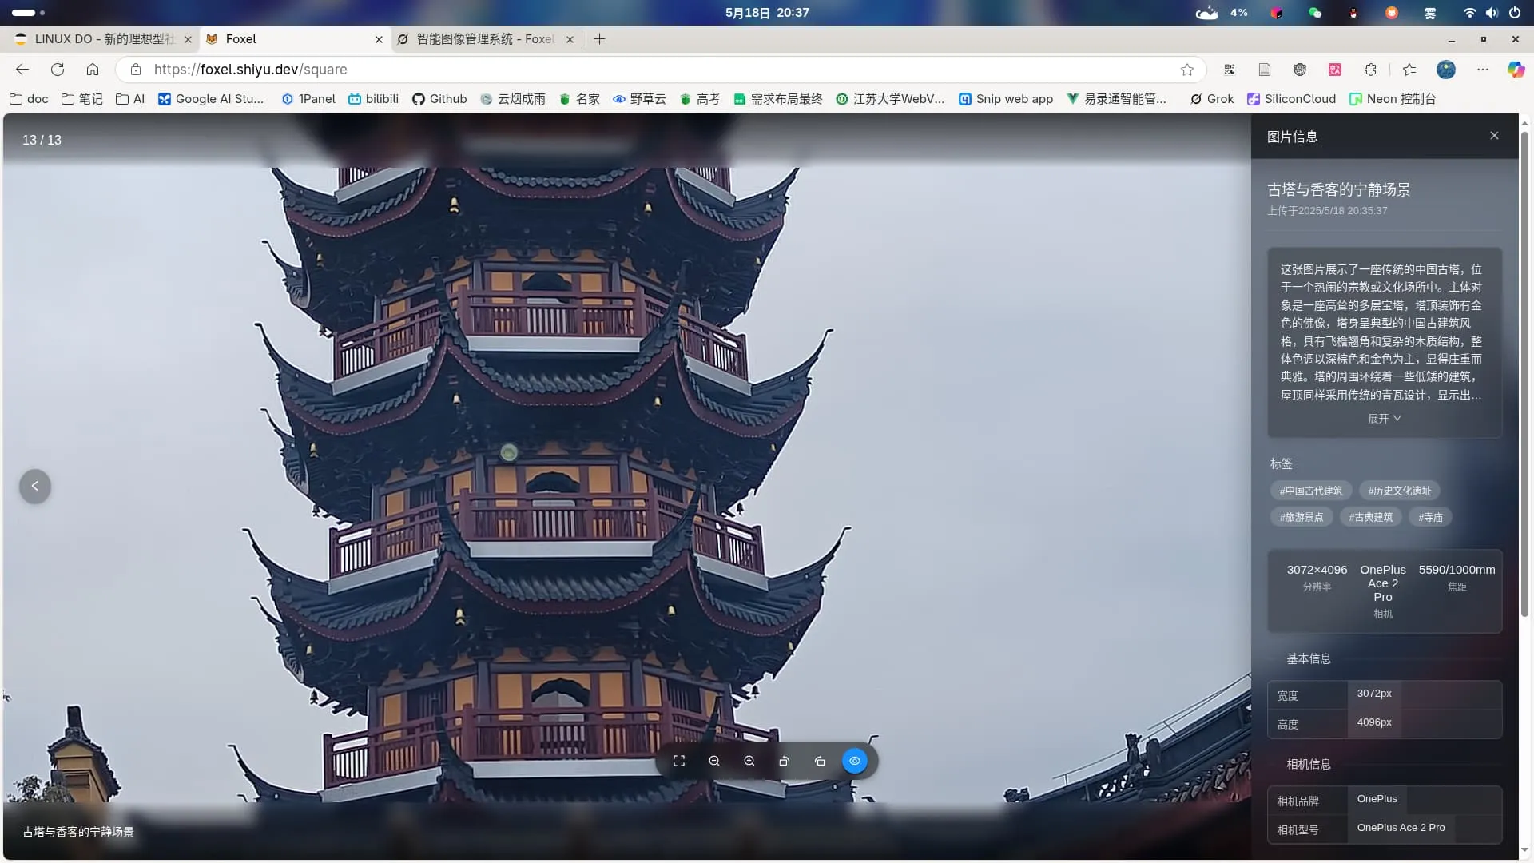
Task: Toggle image info panel with eye button
Action: 855,761
